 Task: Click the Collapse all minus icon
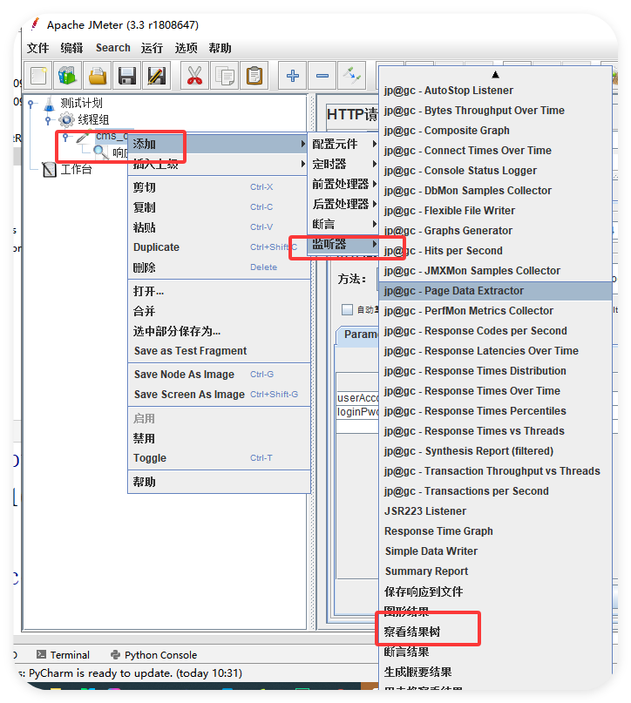[x=322, y=75]
